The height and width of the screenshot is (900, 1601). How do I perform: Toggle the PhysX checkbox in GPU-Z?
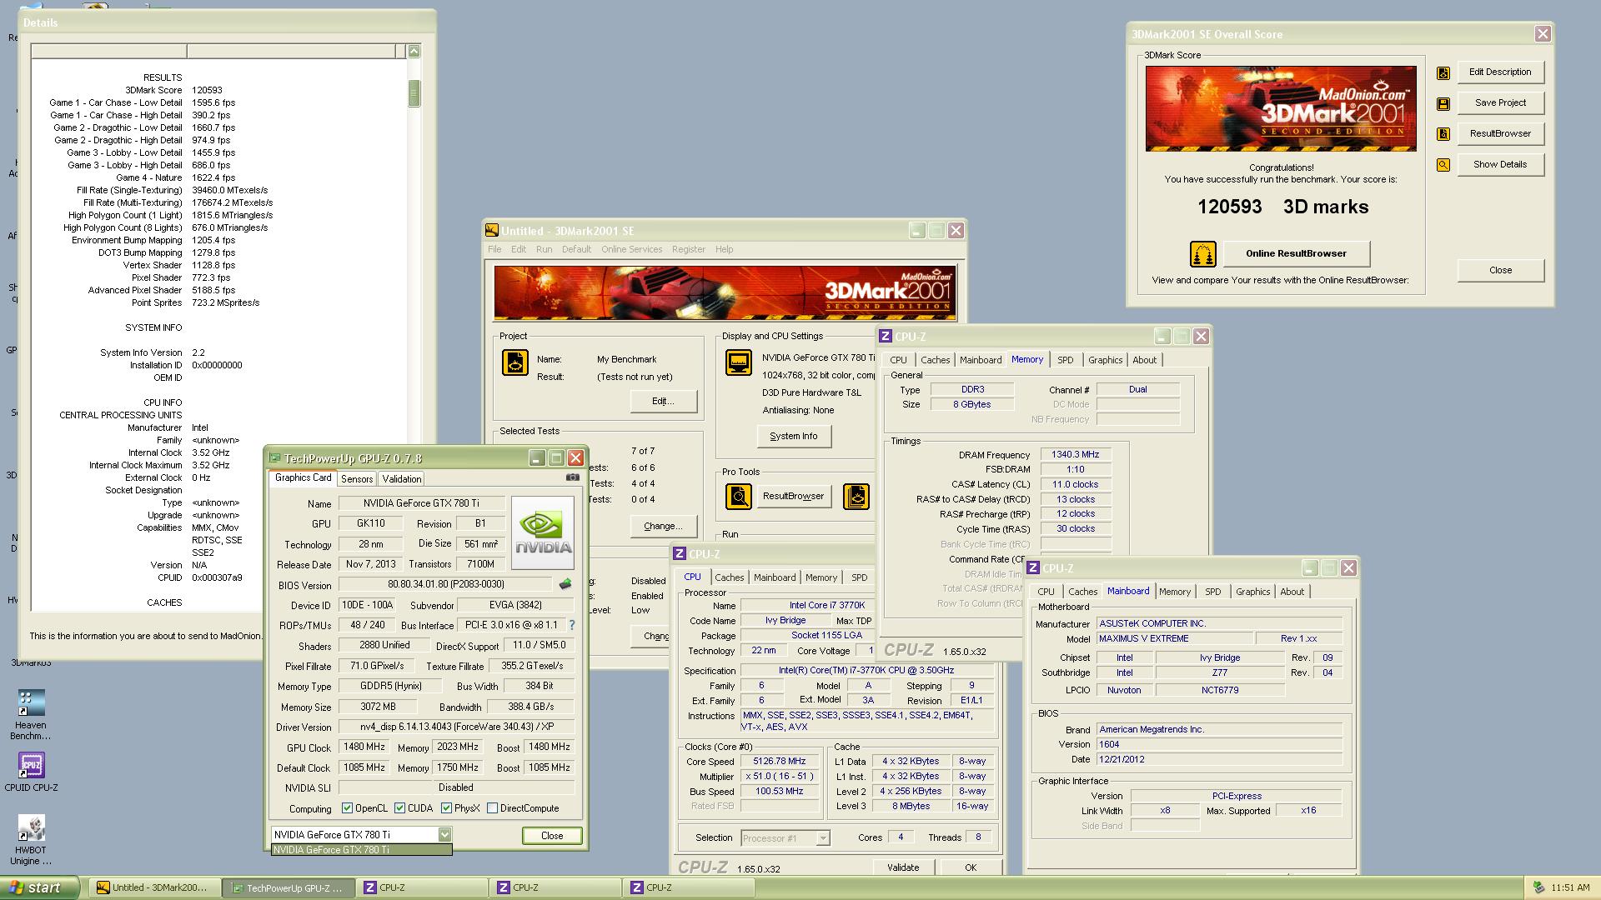click(446, 808)
